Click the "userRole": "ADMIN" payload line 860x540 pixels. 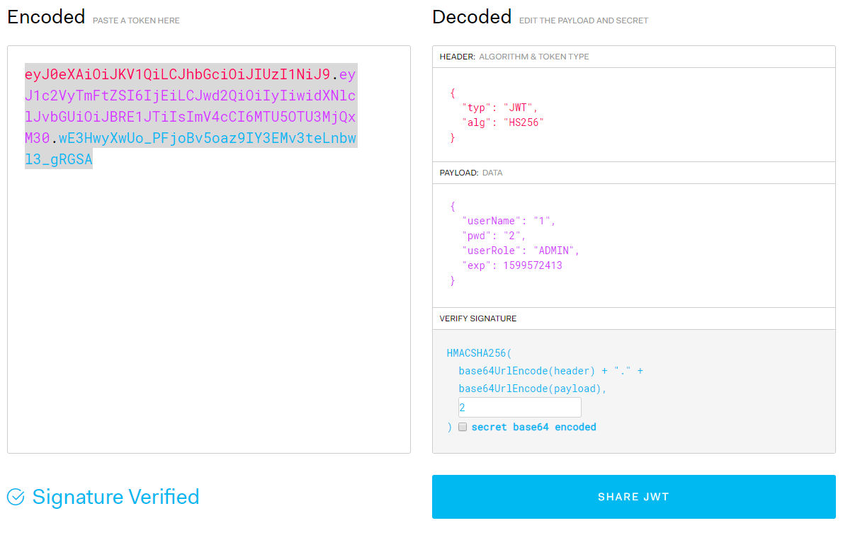(520, 251)
